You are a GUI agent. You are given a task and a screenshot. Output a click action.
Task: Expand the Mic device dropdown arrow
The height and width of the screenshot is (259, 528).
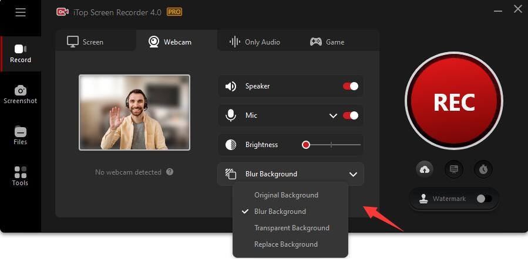point(333,116)
